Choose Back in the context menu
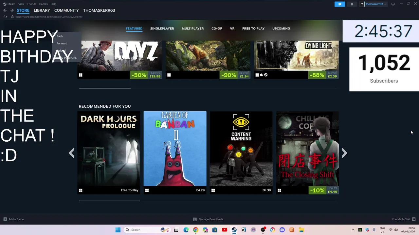The width and height of the screenshot is (419, 235). point(60,36)
